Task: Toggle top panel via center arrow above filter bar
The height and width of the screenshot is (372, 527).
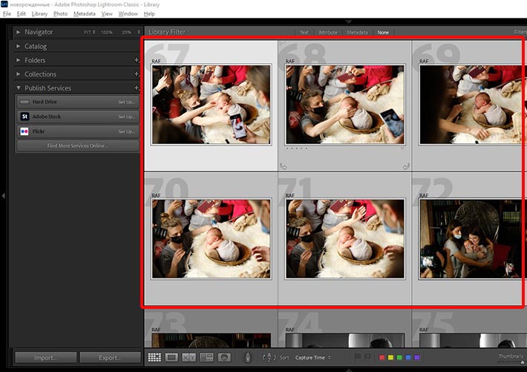Action: tap(349, 22)
